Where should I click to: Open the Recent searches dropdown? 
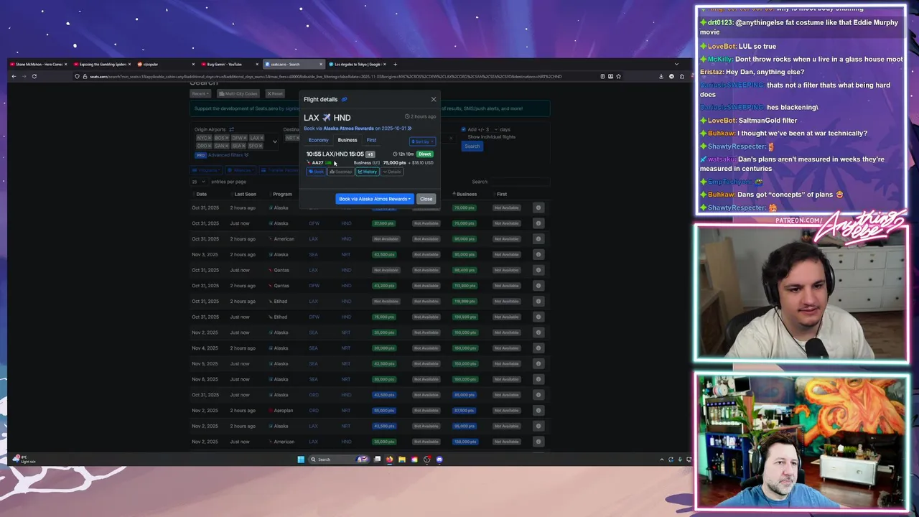pos(200,93)
